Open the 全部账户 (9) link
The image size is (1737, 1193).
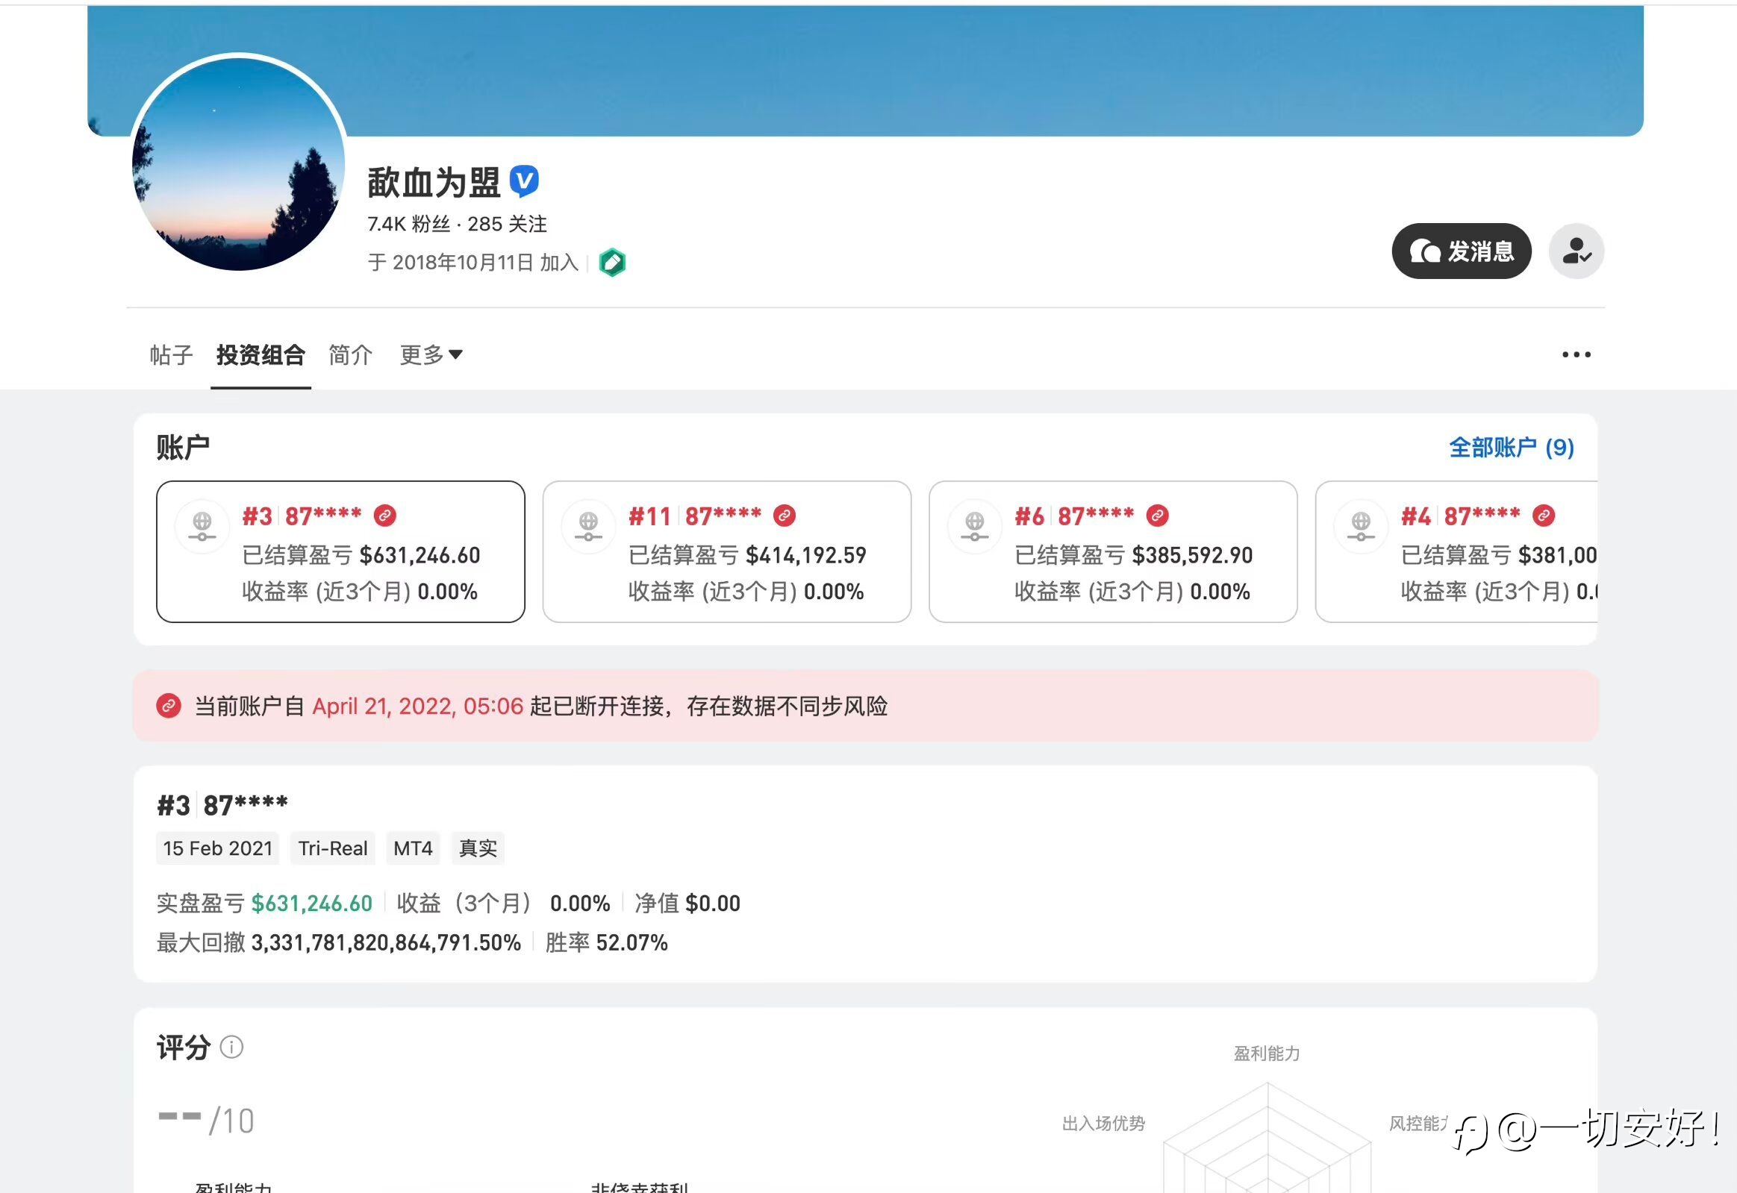[1511, 447]
